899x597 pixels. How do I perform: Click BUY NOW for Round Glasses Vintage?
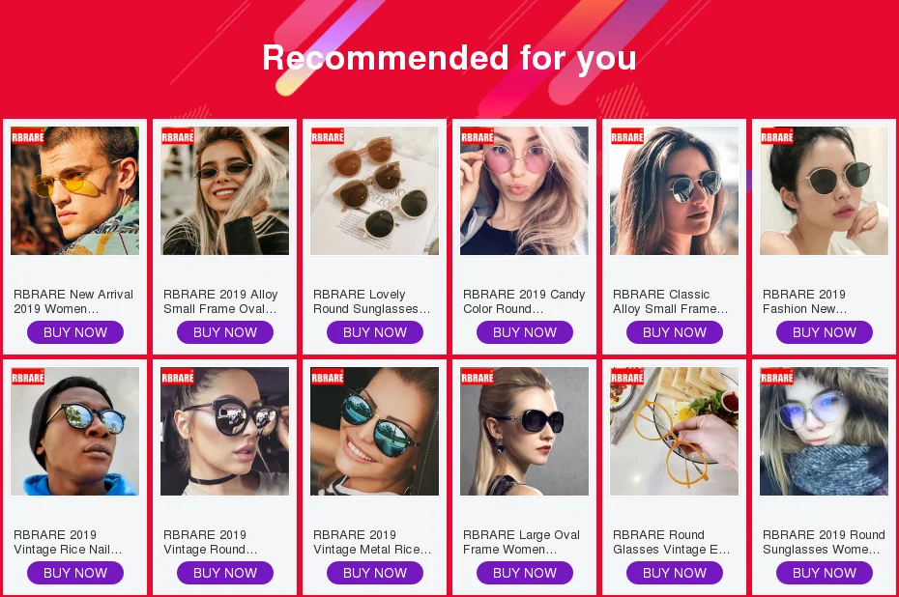[x=675, y=573]
